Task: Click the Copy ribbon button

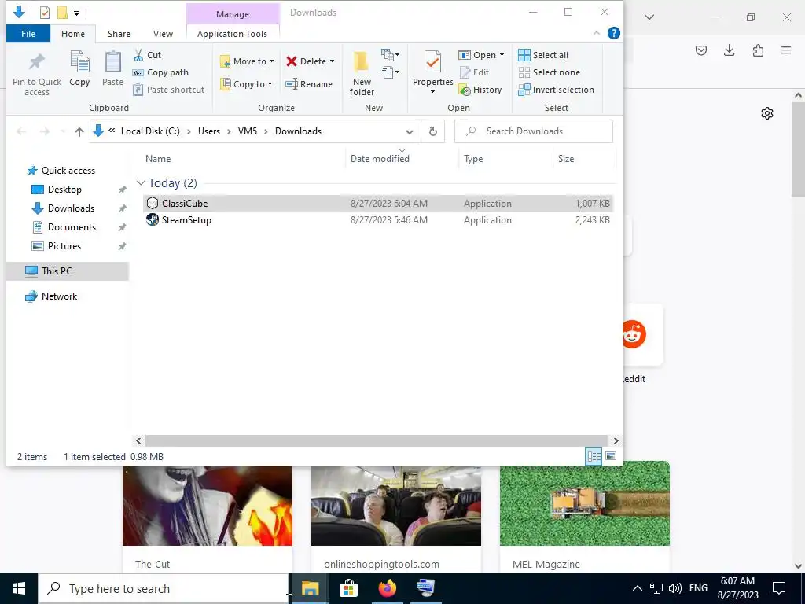Action: (79, 69)
